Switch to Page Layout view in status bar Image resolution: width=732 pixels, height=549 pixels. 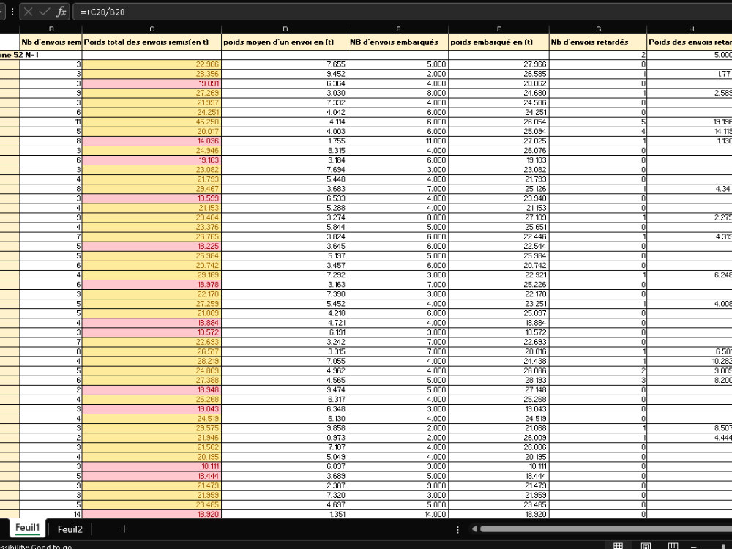point(646,546)
